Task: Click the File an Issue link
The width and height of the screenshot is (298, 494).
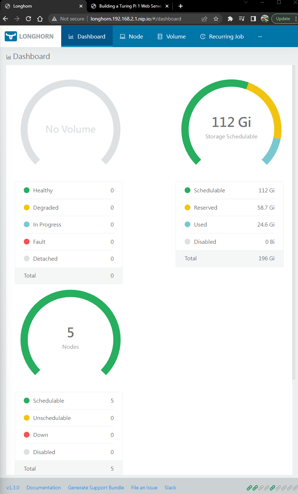Action: click(x=144, y=488)
